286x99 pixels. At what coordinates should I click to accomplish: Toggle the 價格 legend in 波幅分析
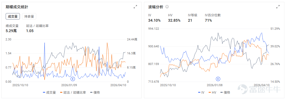(225, 93)
